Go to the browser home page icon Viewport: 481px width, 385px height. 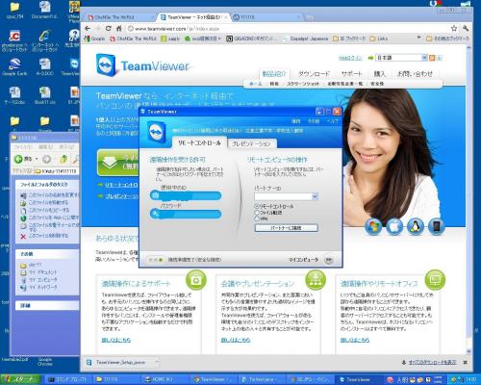[118, 28]
